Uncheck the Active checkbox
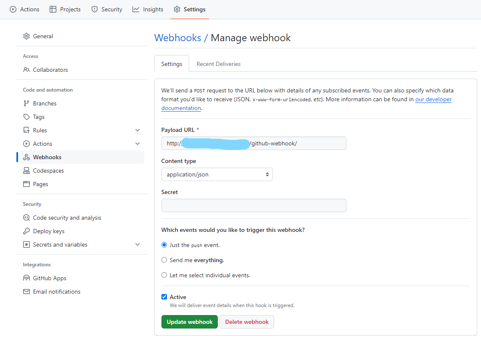This screenshot has height=339, width=481. point(164,297)
